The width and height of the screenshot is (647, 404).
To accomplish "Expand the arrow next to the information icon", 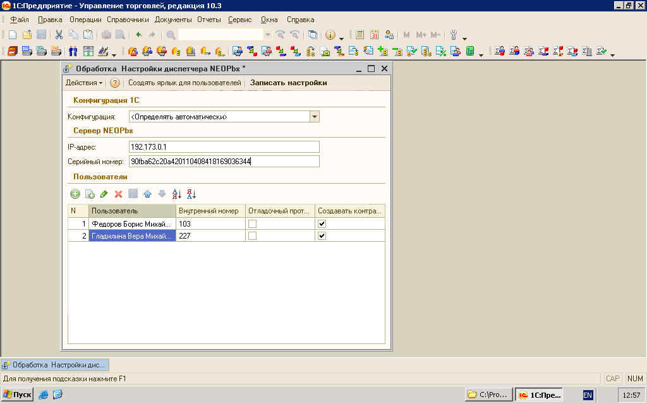I will [x=341, y=39].
